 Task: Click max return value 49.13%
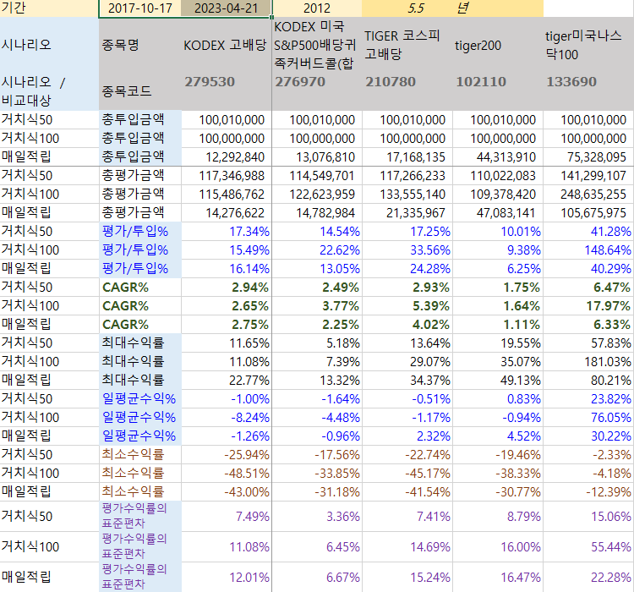pos(498,380)
